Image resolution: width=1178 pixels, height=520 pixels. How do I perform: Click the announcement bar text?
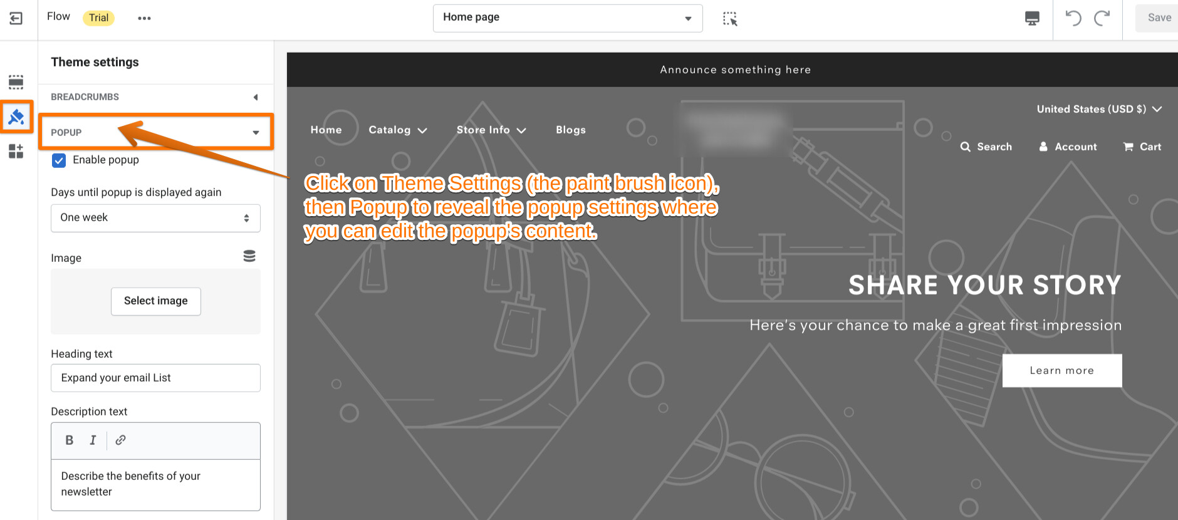tap(736, 70)
